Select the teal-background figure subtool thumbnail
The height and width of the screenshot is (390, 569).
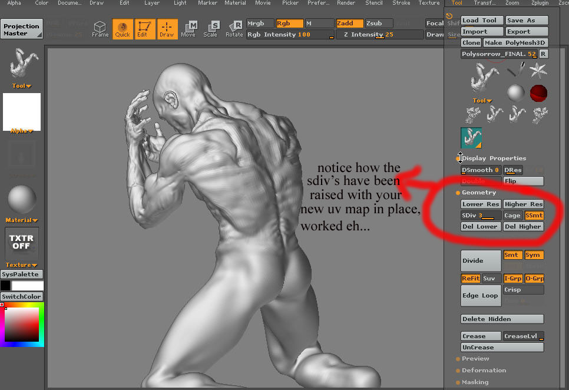coord(471,138)
